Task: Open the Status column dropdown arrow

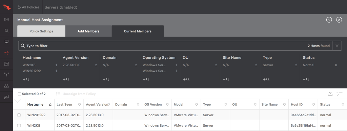Action: 343,105
